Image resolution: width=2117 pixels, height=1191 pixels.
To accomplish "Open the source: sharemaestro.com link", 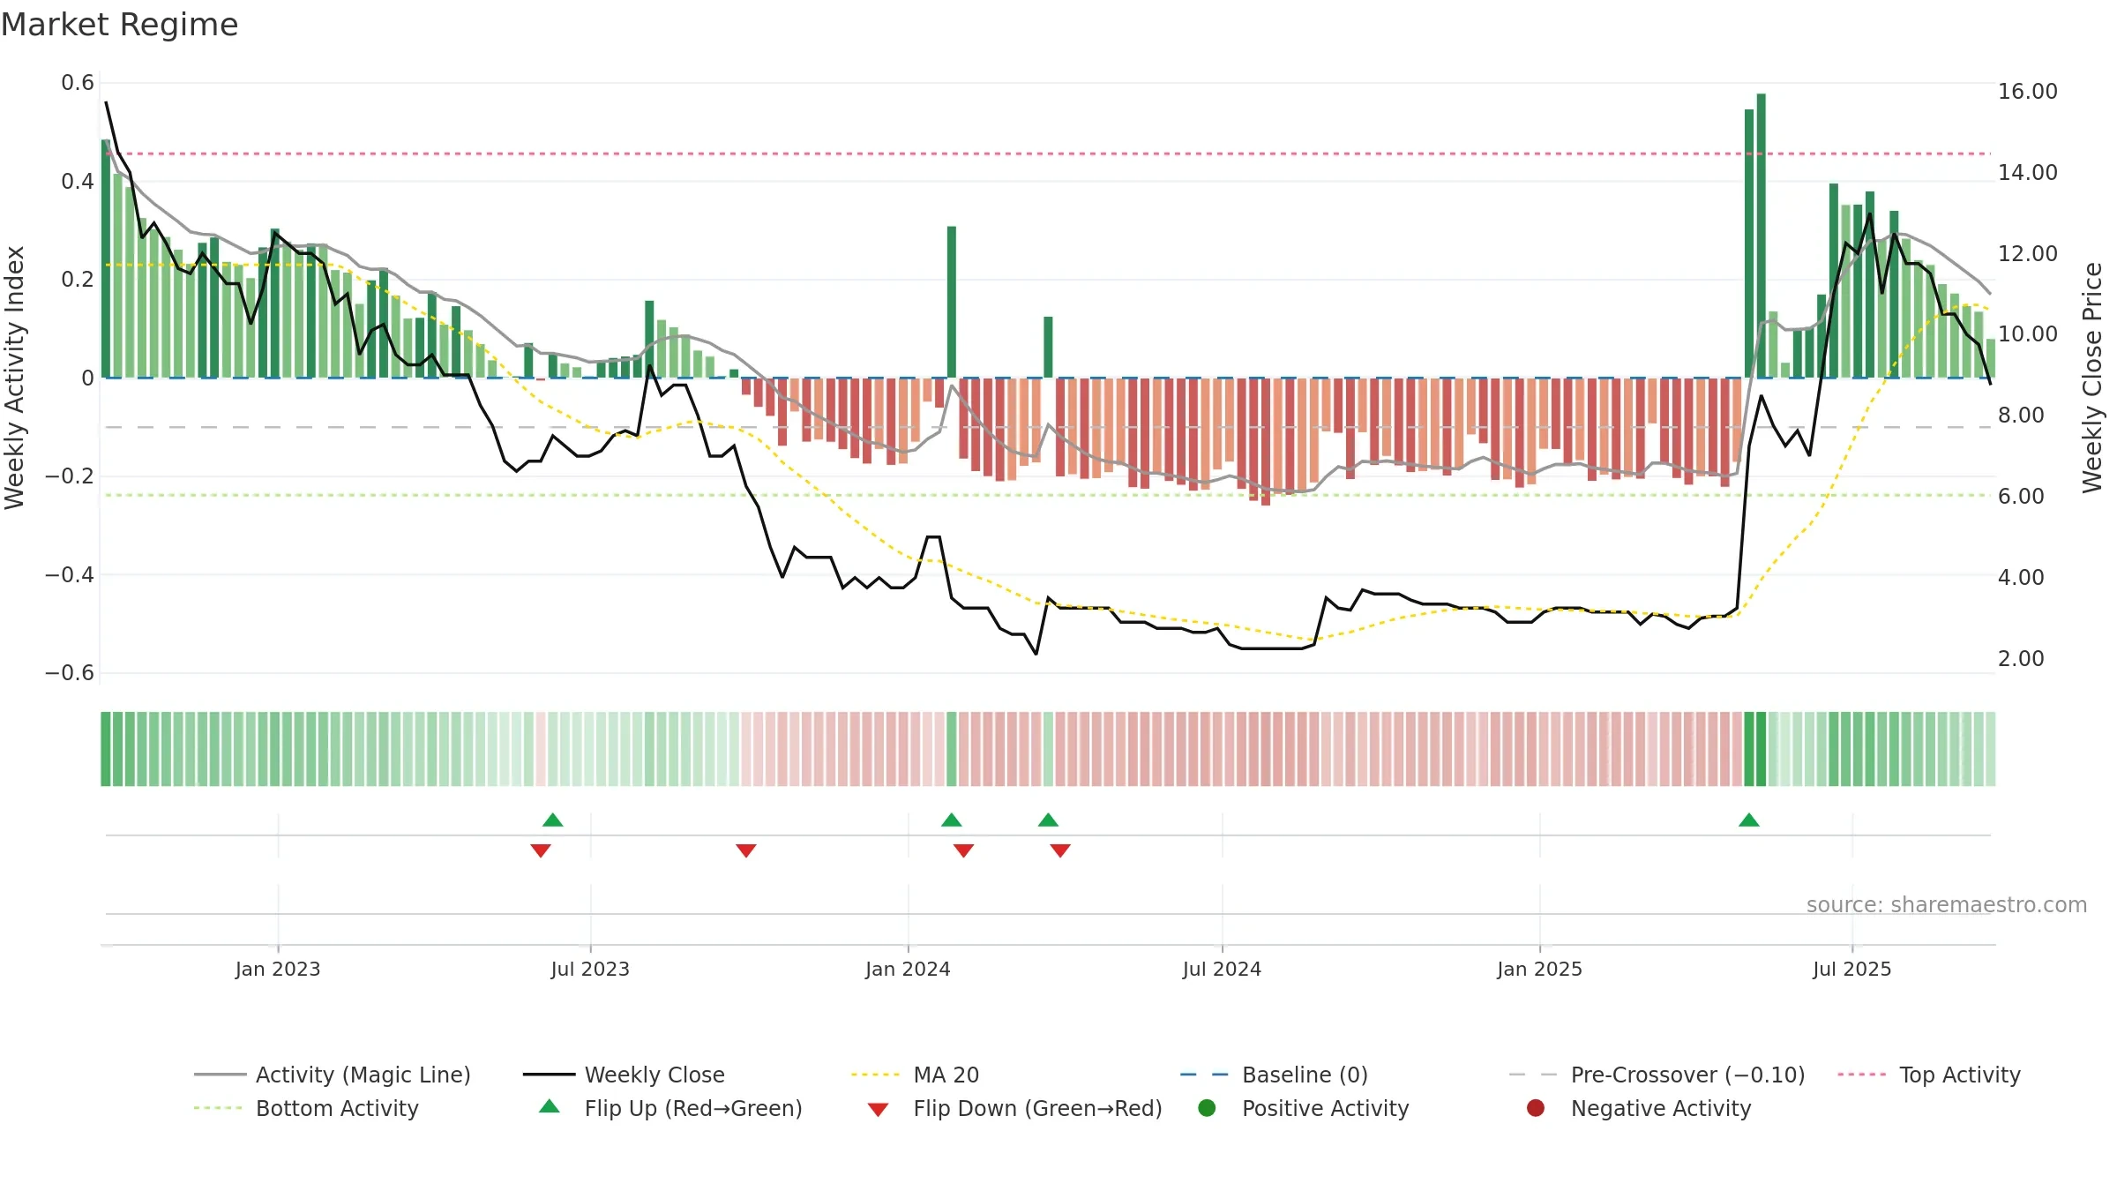I will 1947,904.
